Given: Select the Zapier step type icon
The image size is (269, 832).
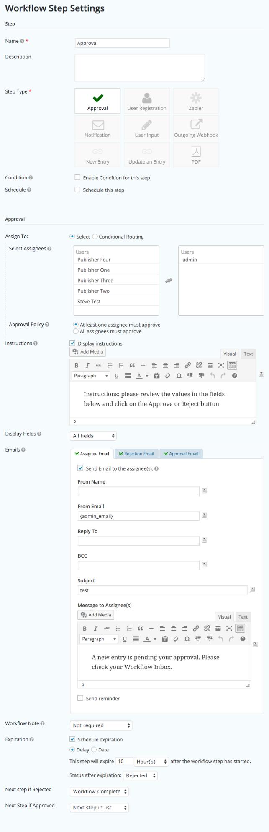Looking at the screenshot, I should click(x=196, y=101).
